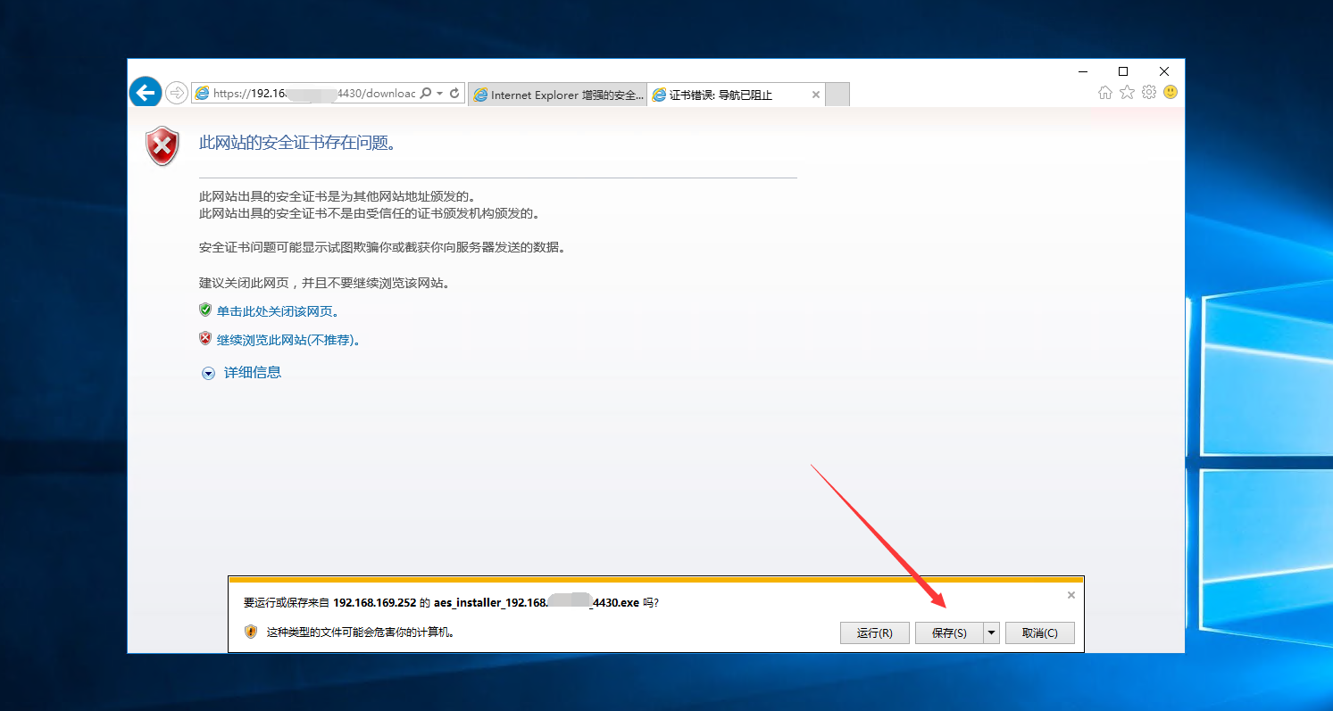
Task: Click the red shield icon beside continue link
Action: (205, 339)
